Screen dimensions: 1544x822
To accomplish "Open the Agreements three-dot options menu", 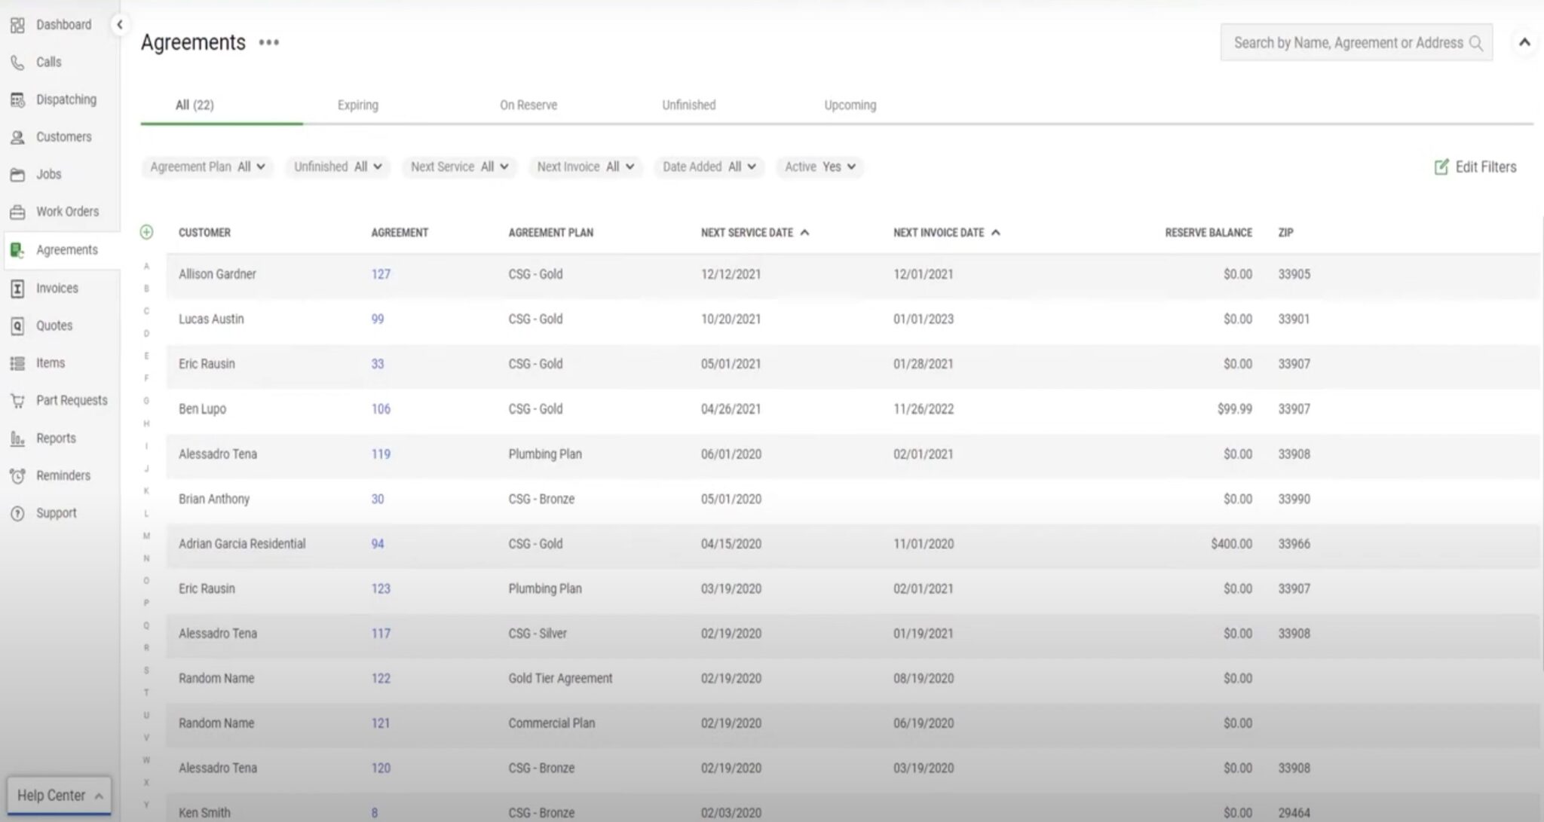I will (269, 43).
